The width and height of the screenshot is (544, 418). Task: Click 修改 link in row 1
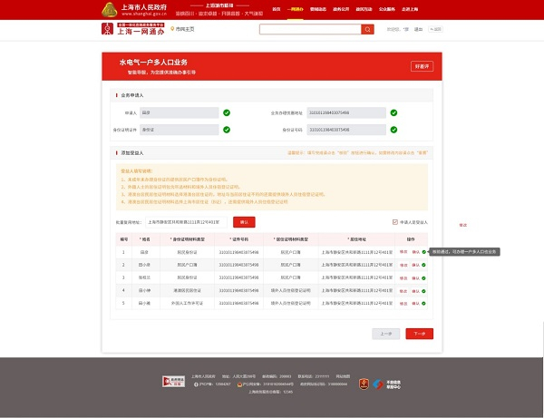[403, 252]
